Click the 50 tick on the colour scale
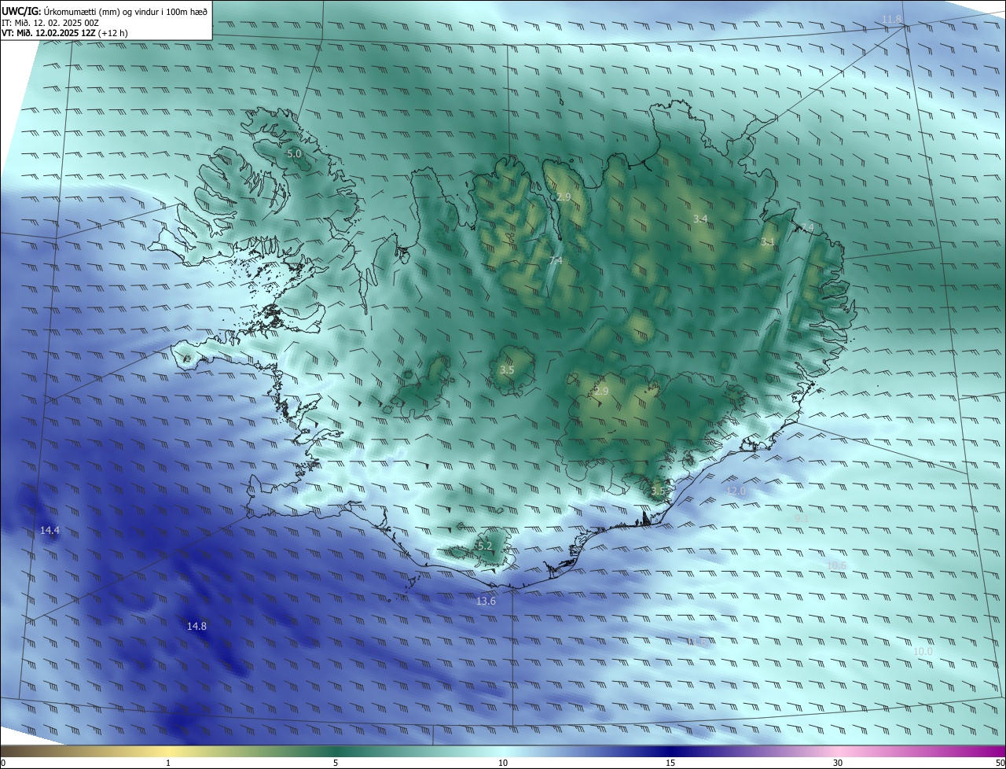The height and width of the screenshot is (769, 1006). (1000, 763)
